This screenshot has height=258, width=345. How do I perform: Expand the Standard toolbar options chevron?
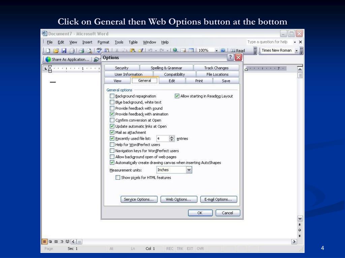click(x=255, y=51)
